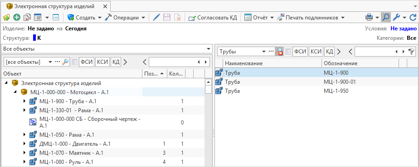Click the blue Не задано conditions link
The height and width of the screenshot is (167, 419).
tap(404, 29)
